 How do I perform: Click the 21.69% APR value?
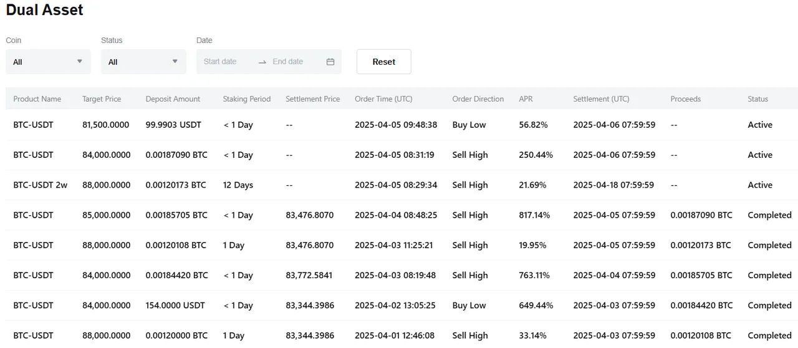(532, 185)
